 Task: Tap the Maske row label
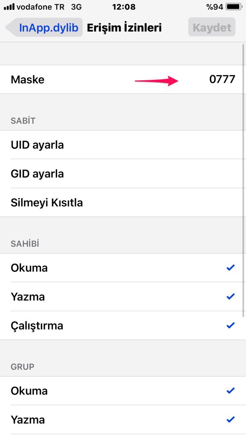(x=27, y=79)
